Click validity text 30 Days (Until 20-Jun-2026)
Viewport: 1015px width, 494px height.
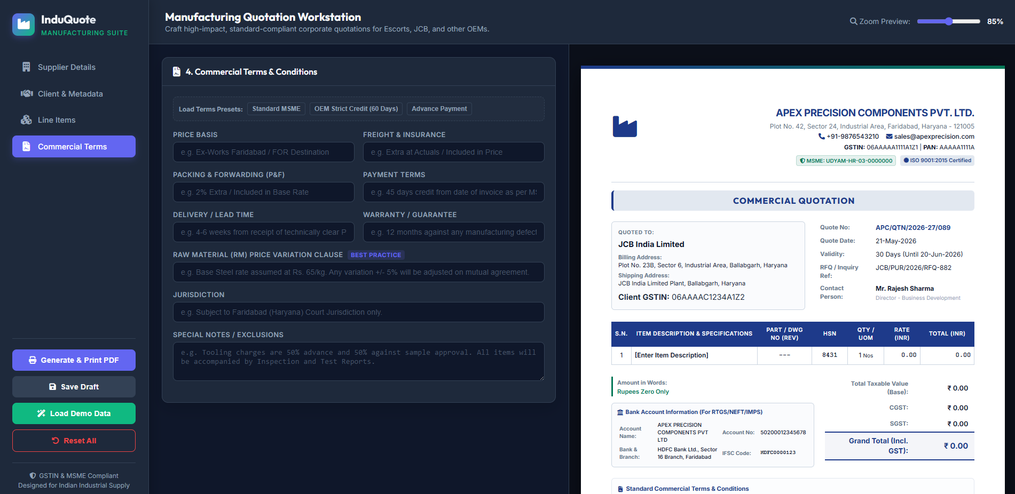(919, 254)
